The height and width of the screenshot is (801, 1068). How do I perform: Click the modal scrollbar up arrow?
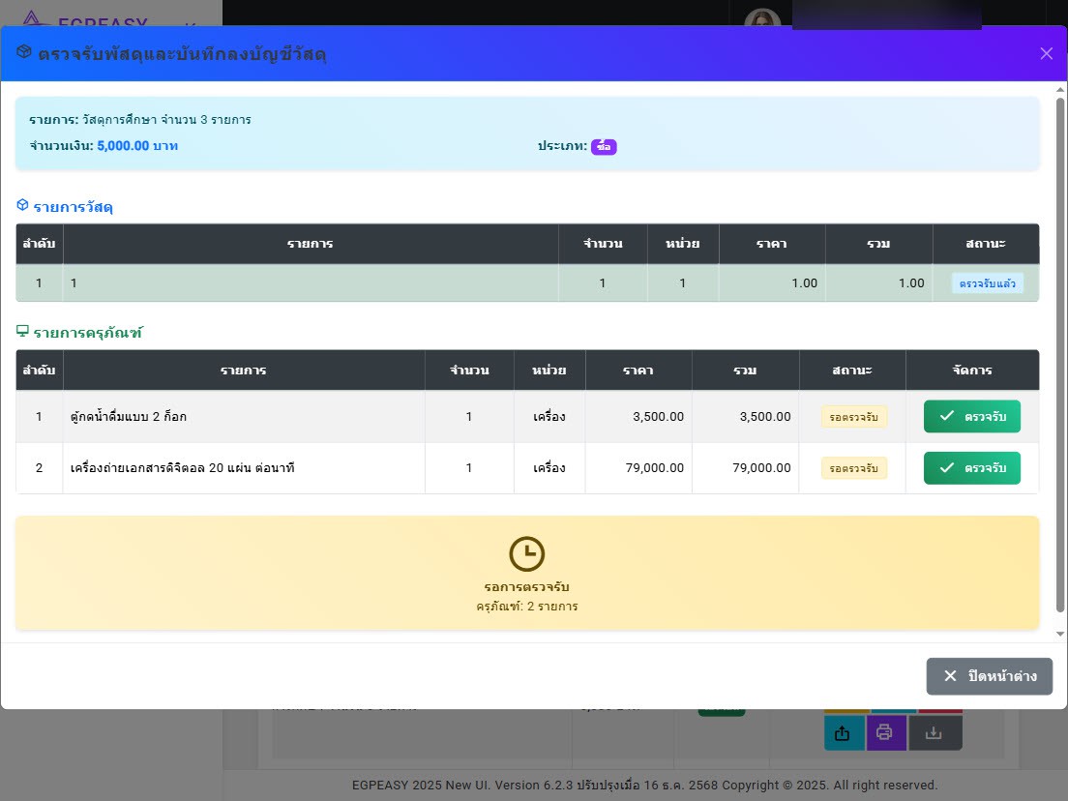tap(1059, 90)
